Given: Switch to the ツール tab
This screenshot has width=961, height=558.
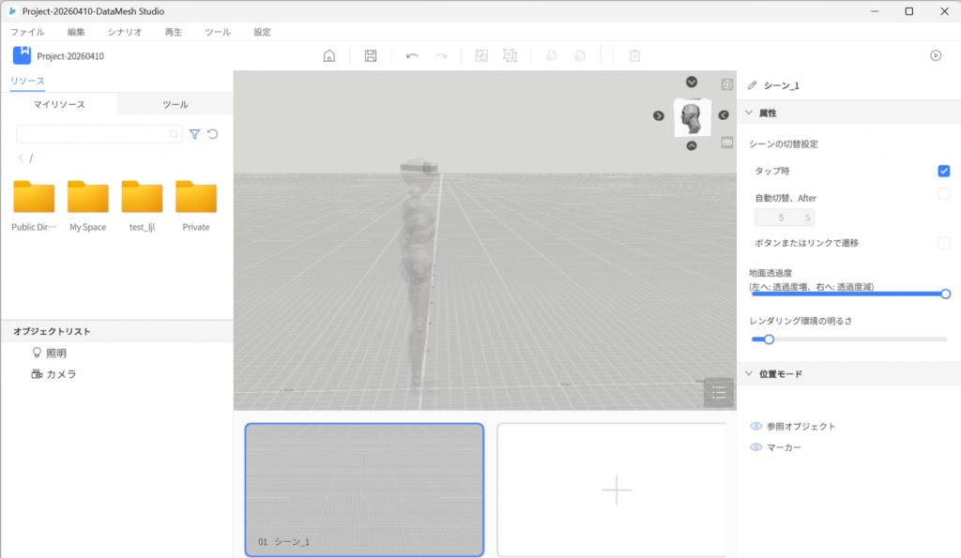Looking at the screenshot, I should click(x=175, y=104).
